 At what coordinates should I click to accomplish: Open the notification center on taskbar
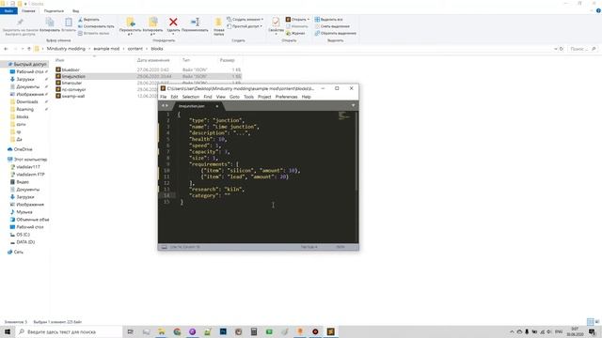coord(592,331)
